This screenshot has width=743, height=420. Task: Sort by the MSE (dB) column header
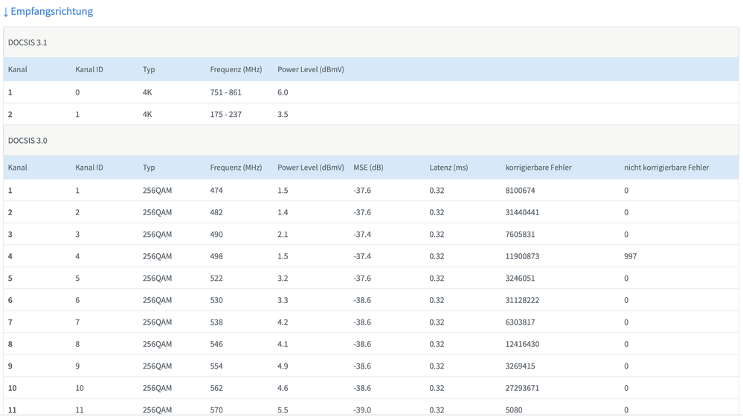[x=368, y=168]
